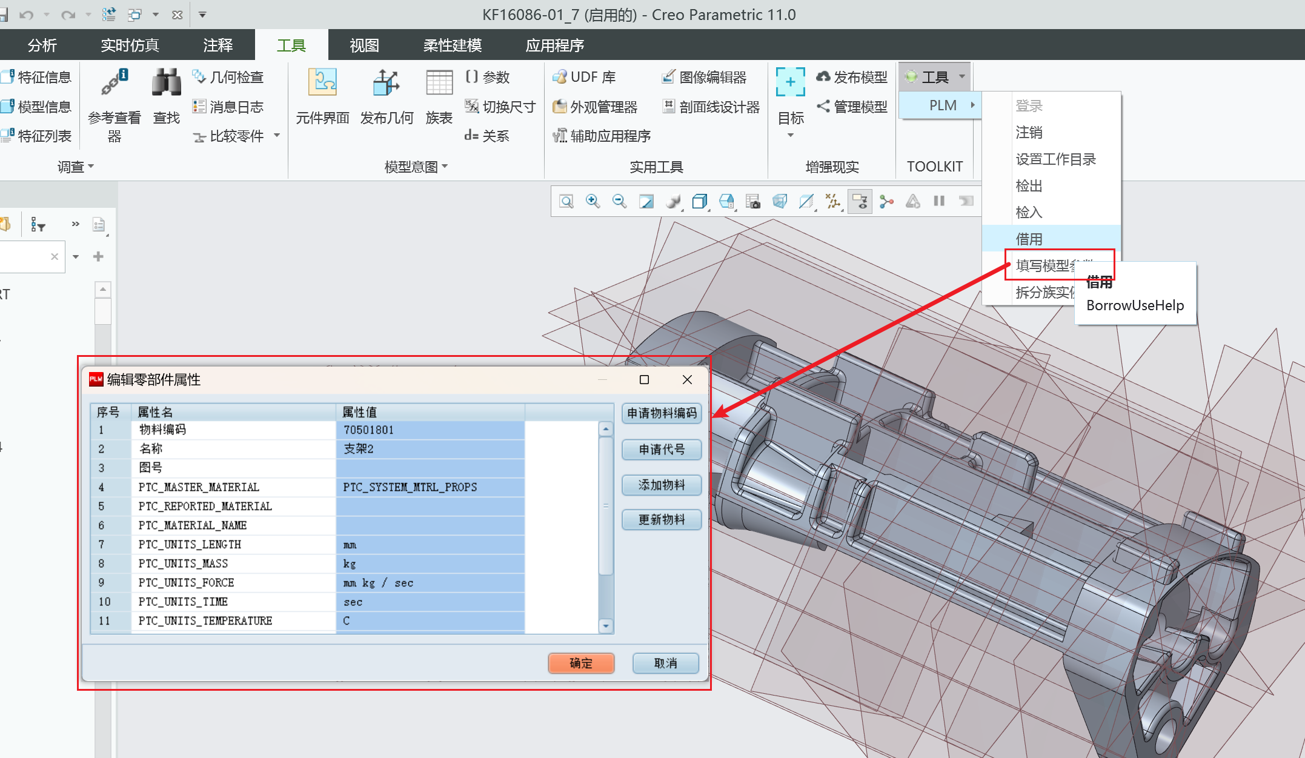This screenshot has height=758, width=1305.
Task: Click the 添加物料 button
Action: click(662, 485)
